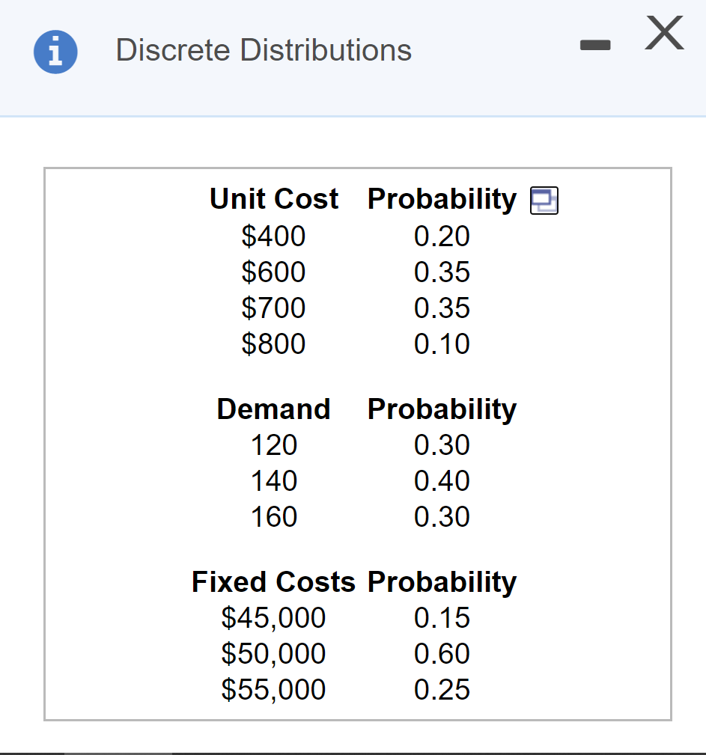Click the Probability header above 0.20
The image size is (706, 755).
tap(441, 199)
